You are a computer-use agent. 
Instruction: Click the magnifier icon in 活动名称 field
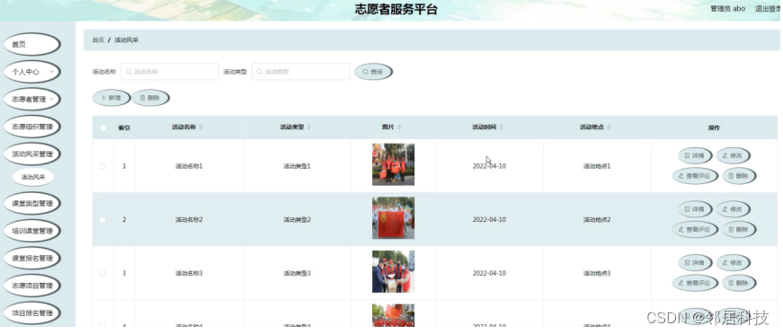coord(129,72)
